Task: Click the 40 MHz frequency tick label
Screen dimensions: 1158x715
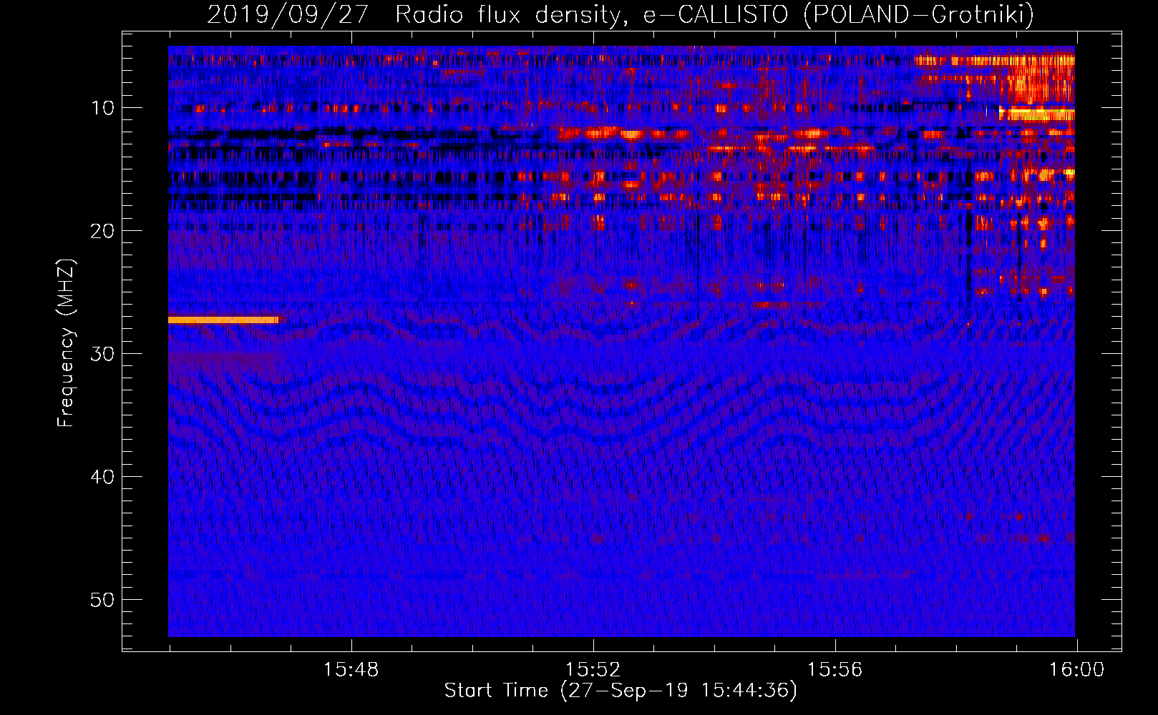Action: pyautogui.click(x=102, y=477)
